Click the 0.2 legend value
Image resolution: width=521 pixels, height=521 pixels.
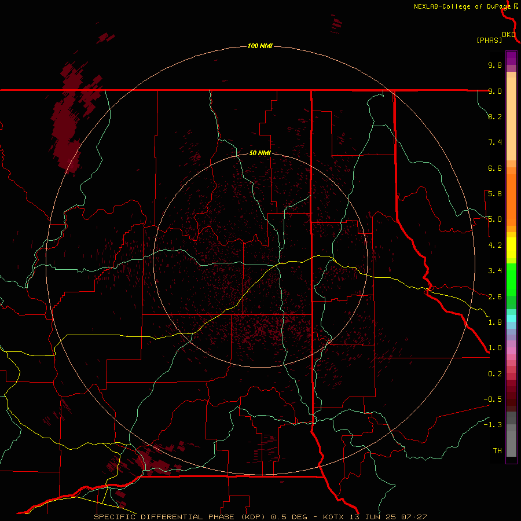495,374
